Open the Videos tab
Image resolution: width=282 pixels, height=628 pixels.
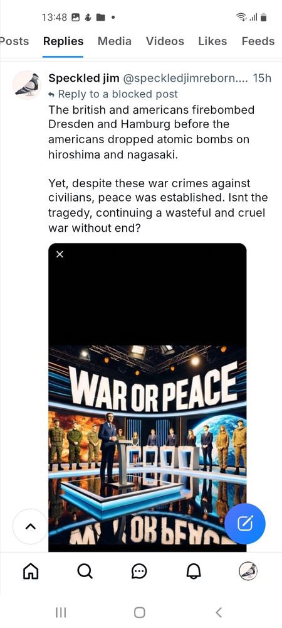point(165,41)
